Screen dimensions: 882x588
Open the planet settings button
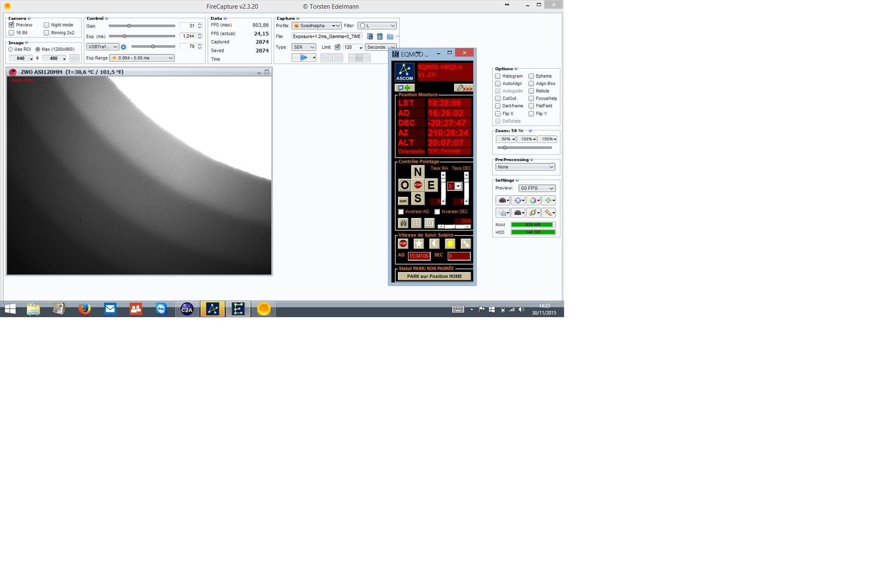point(533,213)
